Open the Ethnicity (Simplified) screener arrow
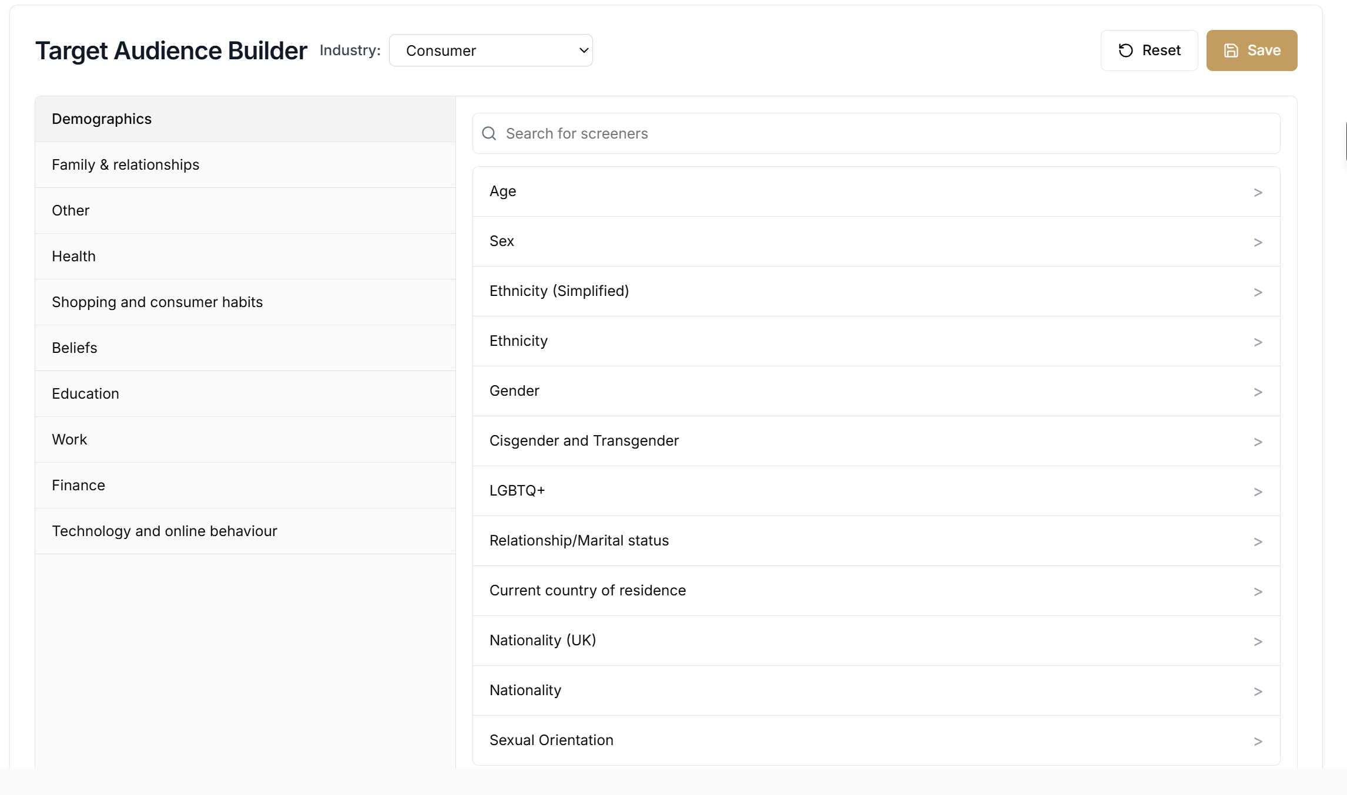 point(1258,292)
